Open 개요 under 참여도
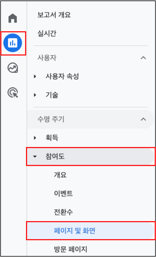 (x=60, y=175)
